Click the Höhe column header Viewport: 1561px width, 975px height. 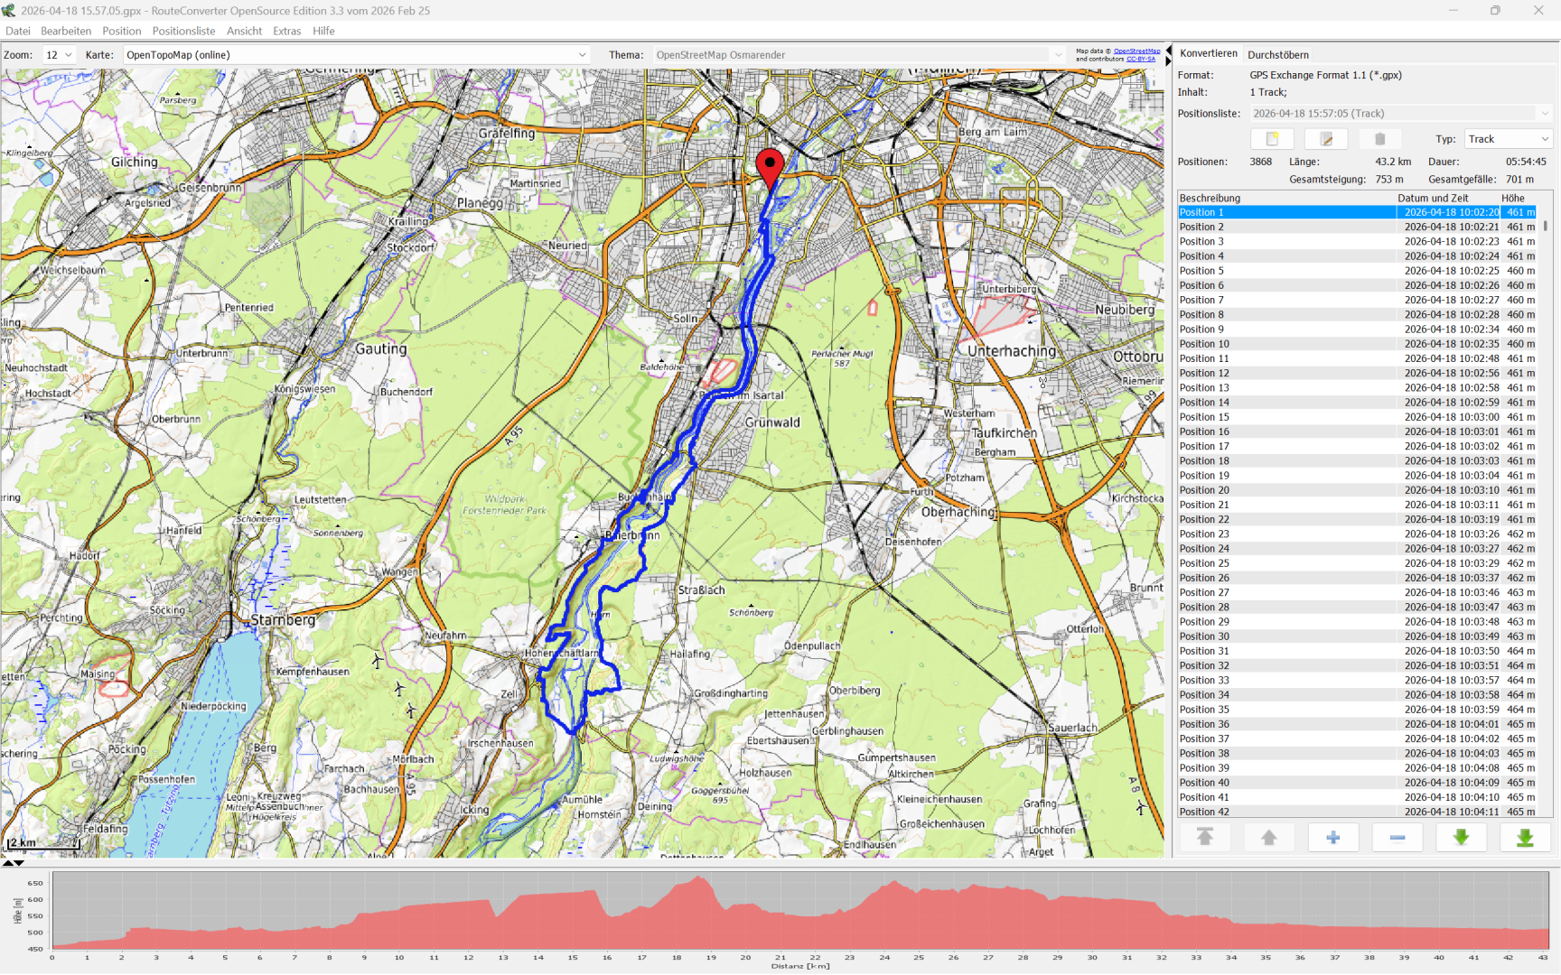[x=1512, y=198]
